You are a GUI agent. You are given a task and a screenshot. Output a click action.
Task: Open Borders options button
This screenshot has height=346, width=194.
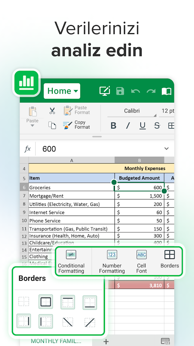click(x=169, y=259)
